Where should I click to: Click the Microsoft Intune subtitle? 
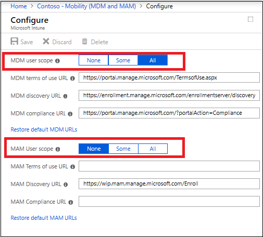28,28
